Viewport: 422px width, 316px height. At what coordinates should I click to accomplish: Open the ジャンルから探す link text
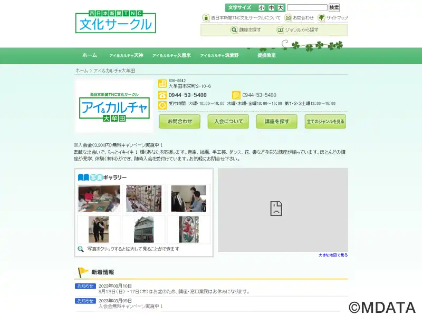pyautogui.click(x=302, y=30)
